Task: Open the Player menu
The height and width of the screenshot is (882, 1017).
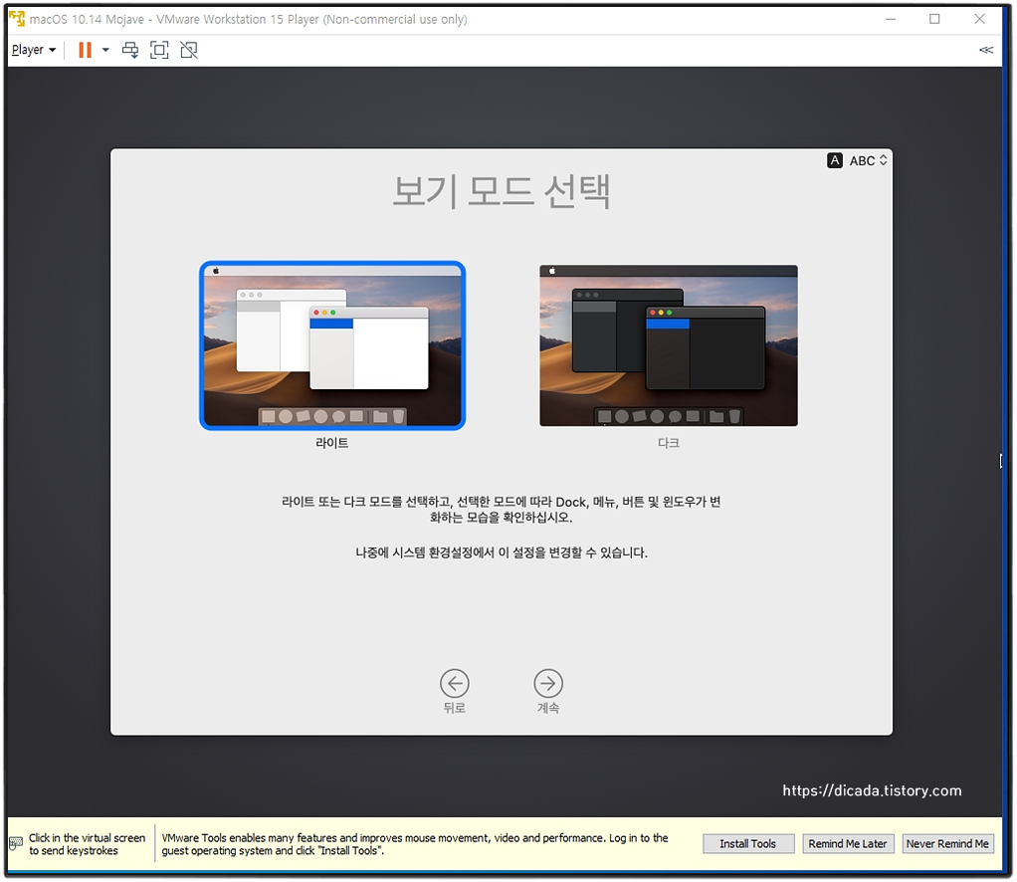Action: (34, 50)
